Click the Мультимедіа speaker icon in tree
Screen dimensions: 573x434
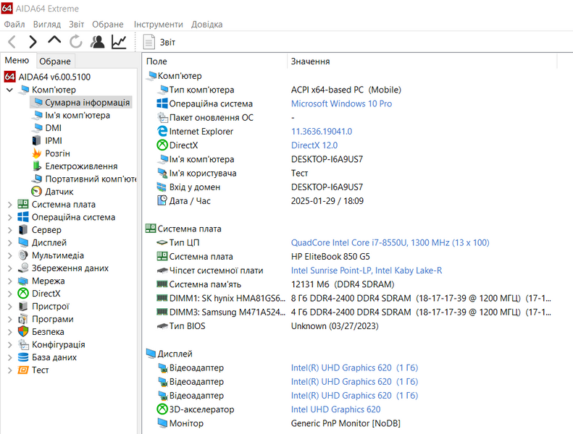pos(23,255)
